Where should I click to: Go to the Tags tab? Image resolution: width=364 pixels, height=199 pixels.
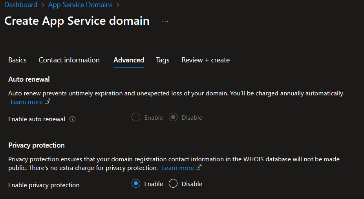click(163, 60)
